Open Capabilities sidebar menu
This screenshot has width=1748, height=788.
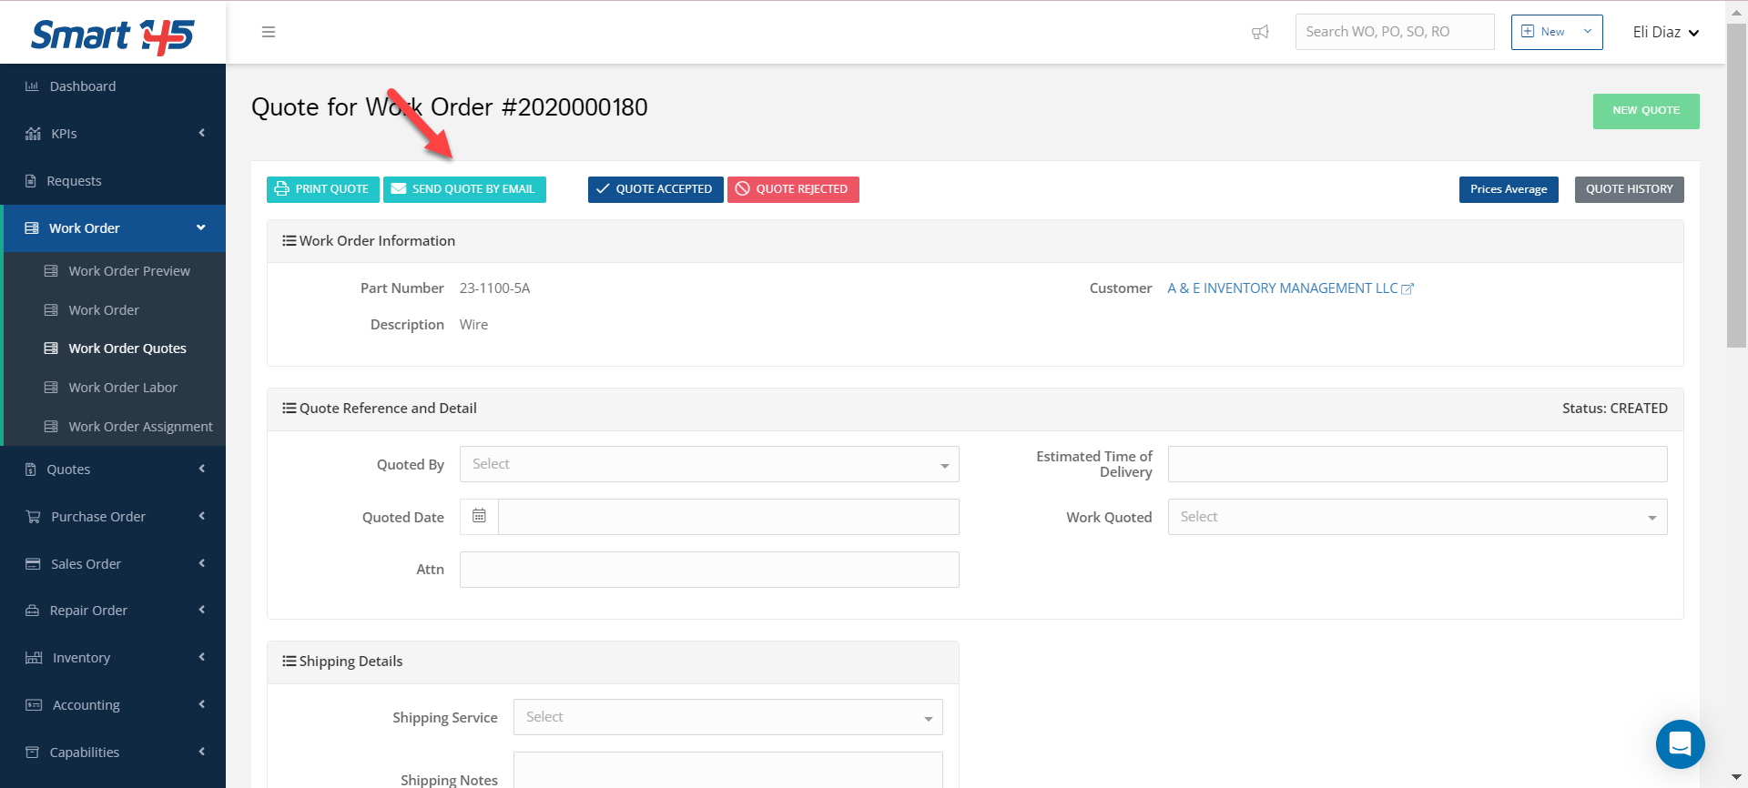pyautogui.click(x=113, y=753)
